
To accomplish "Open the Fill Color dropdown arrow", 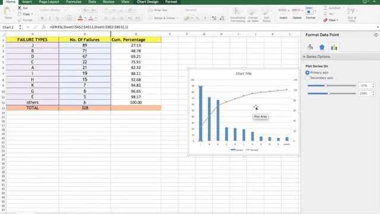I will pyautogui.click(x=85, y=18).
